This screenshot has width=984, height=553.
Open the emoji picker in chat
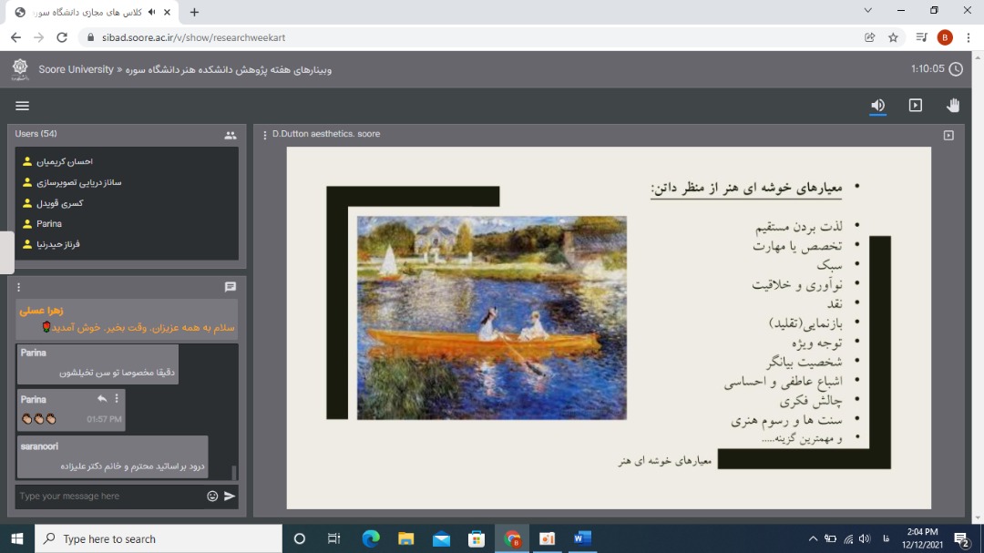click(212, 496)
